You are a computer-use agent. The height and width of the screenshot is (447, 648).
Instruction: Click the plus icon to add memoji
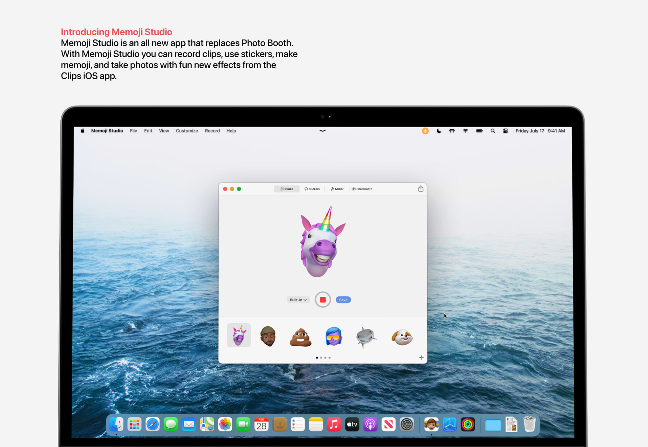[421, 357]
